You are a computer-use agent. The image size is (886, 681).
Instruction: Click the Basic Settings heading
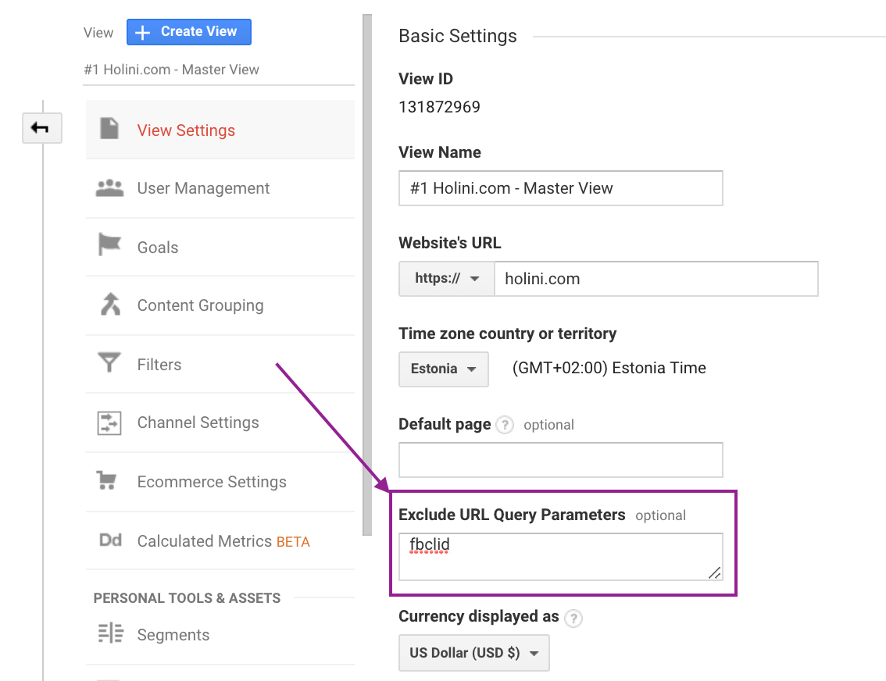pos(458,36)
